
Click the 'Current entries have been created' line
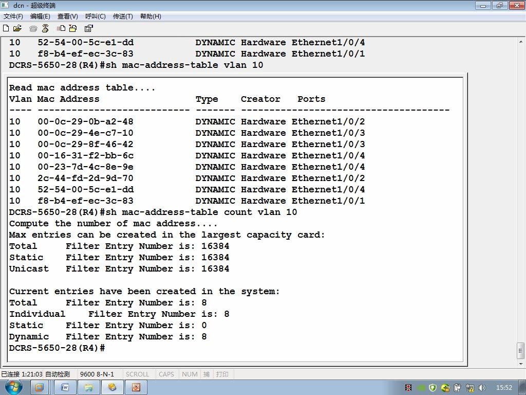tap(144, 292)
